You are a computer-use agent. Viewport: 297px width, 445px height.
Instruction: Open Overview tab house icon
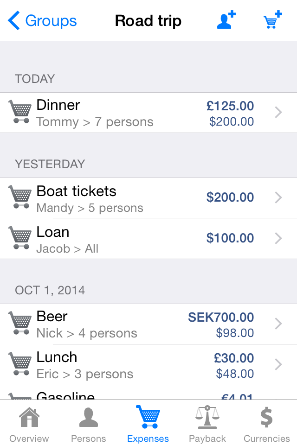point(29,417)
